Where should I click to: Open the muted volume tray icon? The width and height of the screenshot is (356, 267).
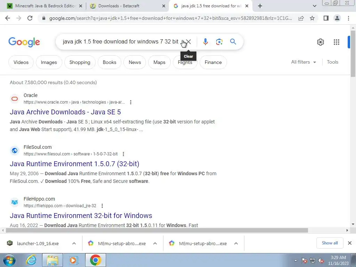(321, 260)
